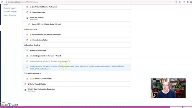The image size is (192, 108).
Task: Click page icon beside Introductions Padlet
Action: click(x=27, y=40)
